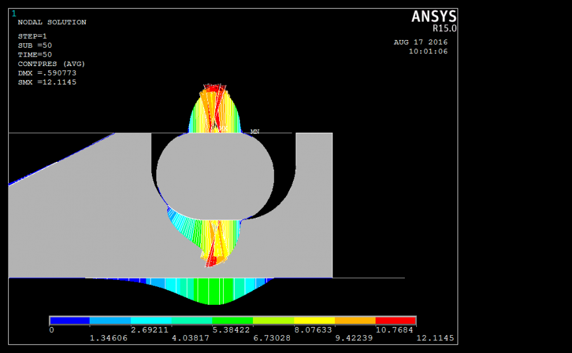Click the SMX =12.1145 value

47,83
